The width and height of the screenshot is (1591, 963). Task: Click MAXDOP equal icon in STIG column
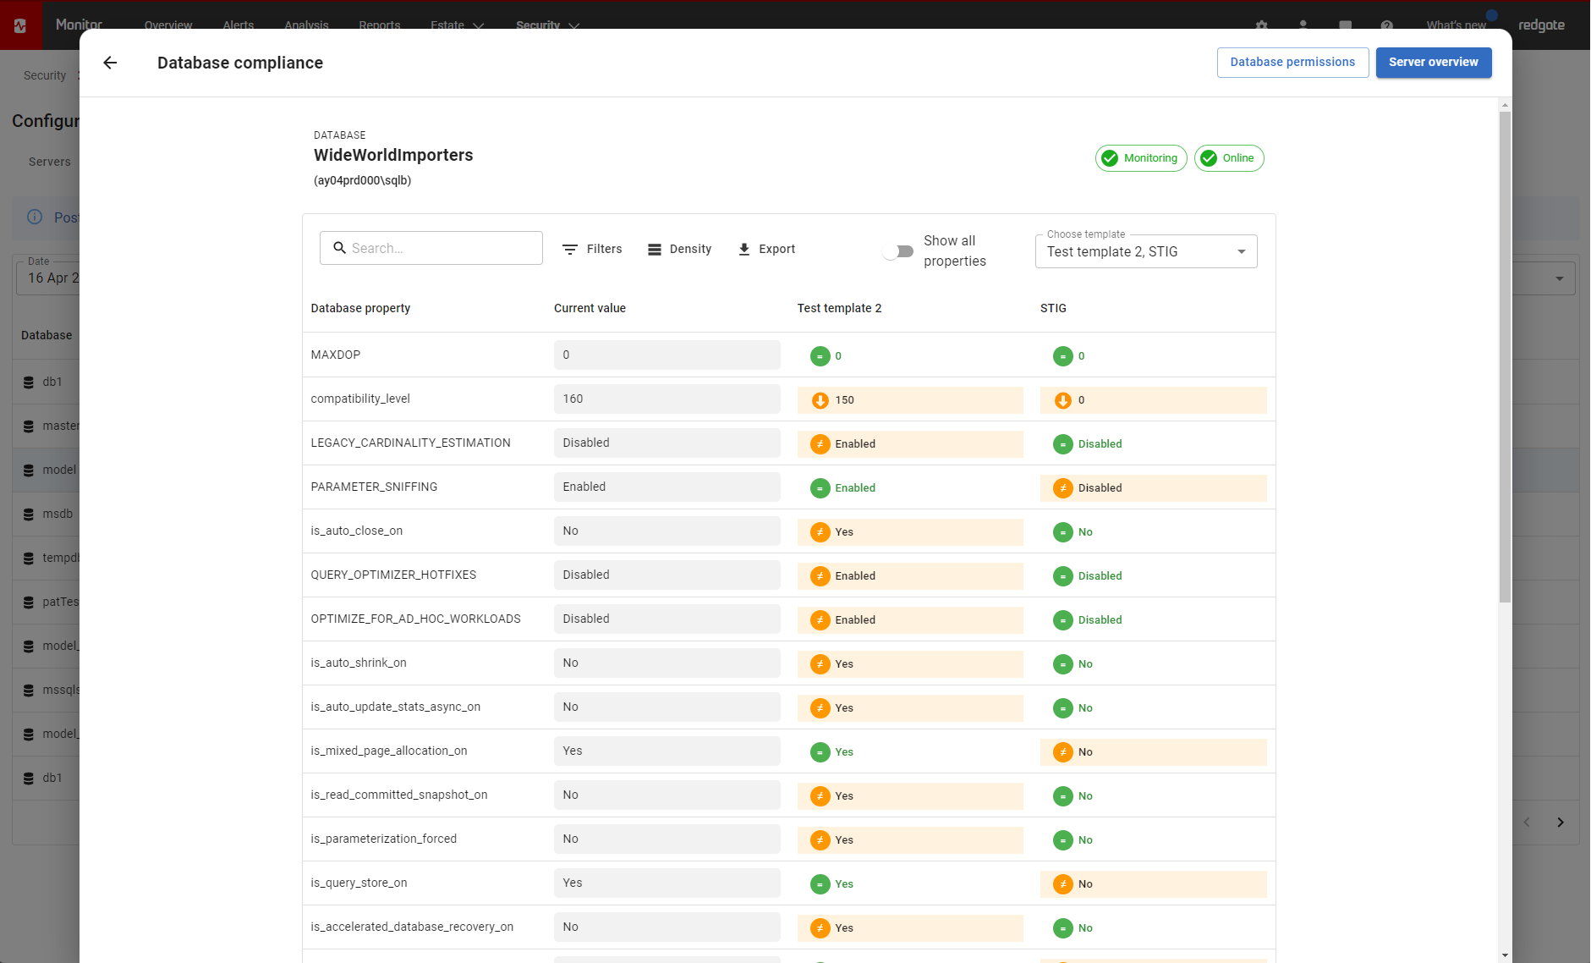(1063, 356)
